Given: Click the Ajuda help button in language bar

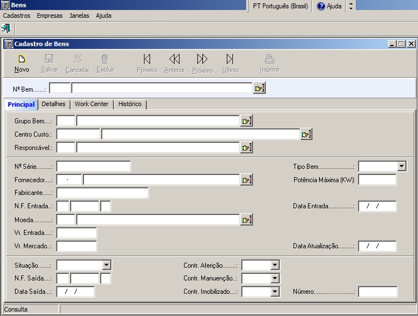Looking at the screenshot, I should (x=330, y=6).
